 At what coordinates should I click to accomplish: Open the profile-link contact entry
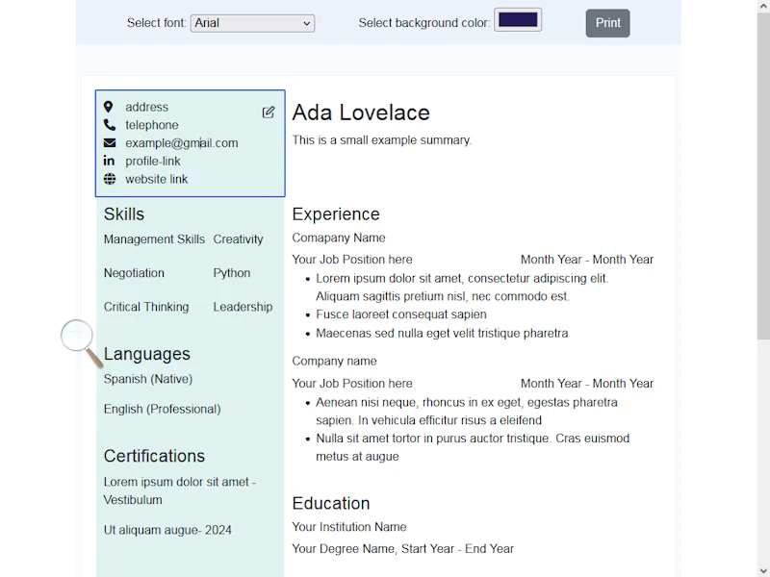(x=152, y=161)
